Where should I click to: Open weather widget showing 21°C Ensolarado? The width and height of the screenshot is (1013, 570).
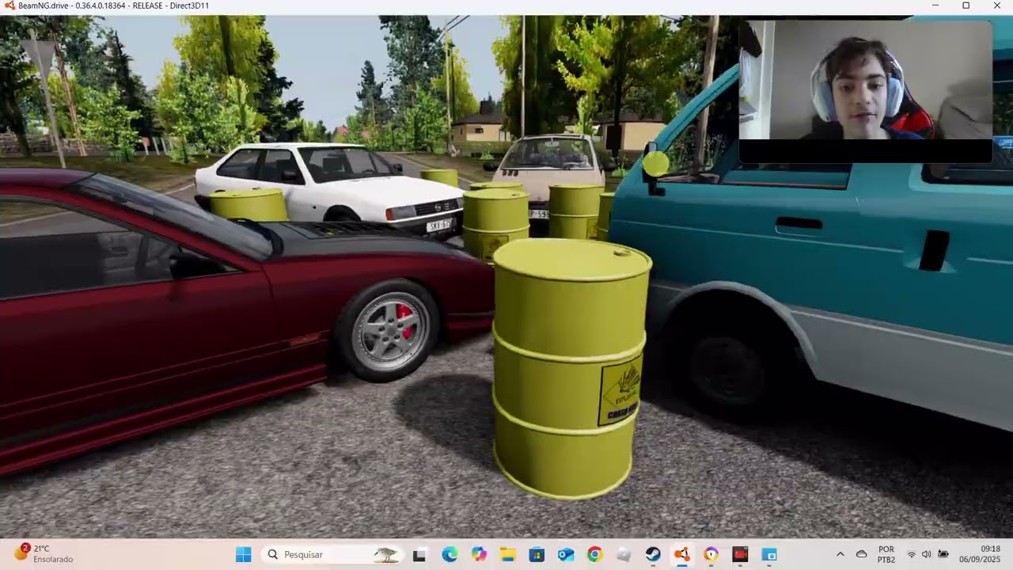[x=44, y=554]
